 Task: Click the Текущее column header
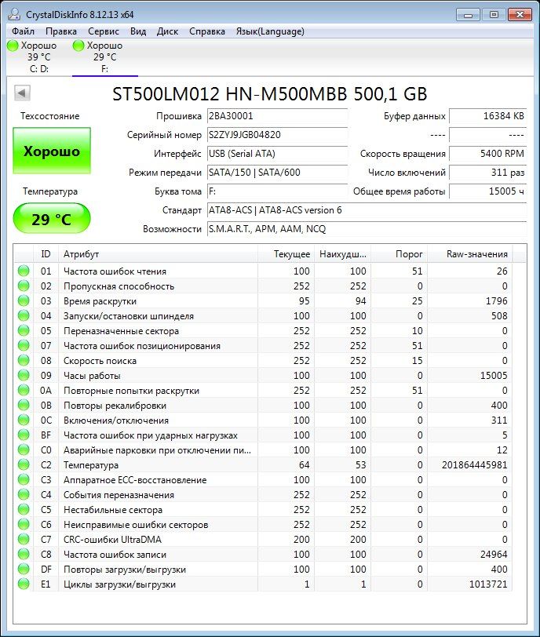click(286, 254)
